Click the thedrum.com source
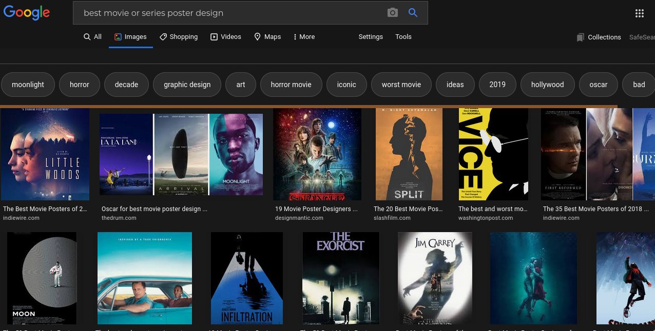 coord(119,218)
